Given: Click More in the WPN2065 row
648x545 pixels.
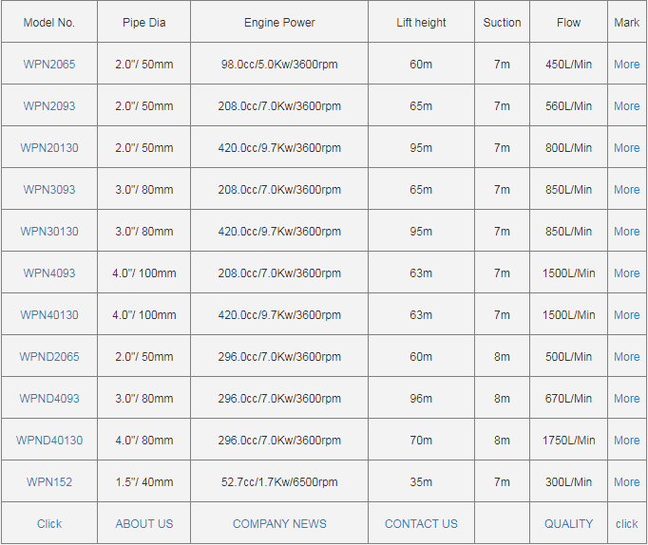Looking at the screenshot, I should (x=626, y=65).
